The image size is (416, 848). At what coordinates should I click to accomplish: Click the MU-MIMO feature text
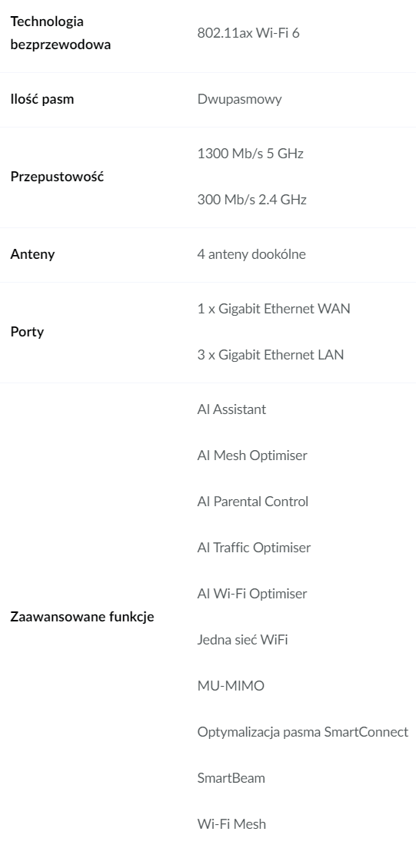231,686
